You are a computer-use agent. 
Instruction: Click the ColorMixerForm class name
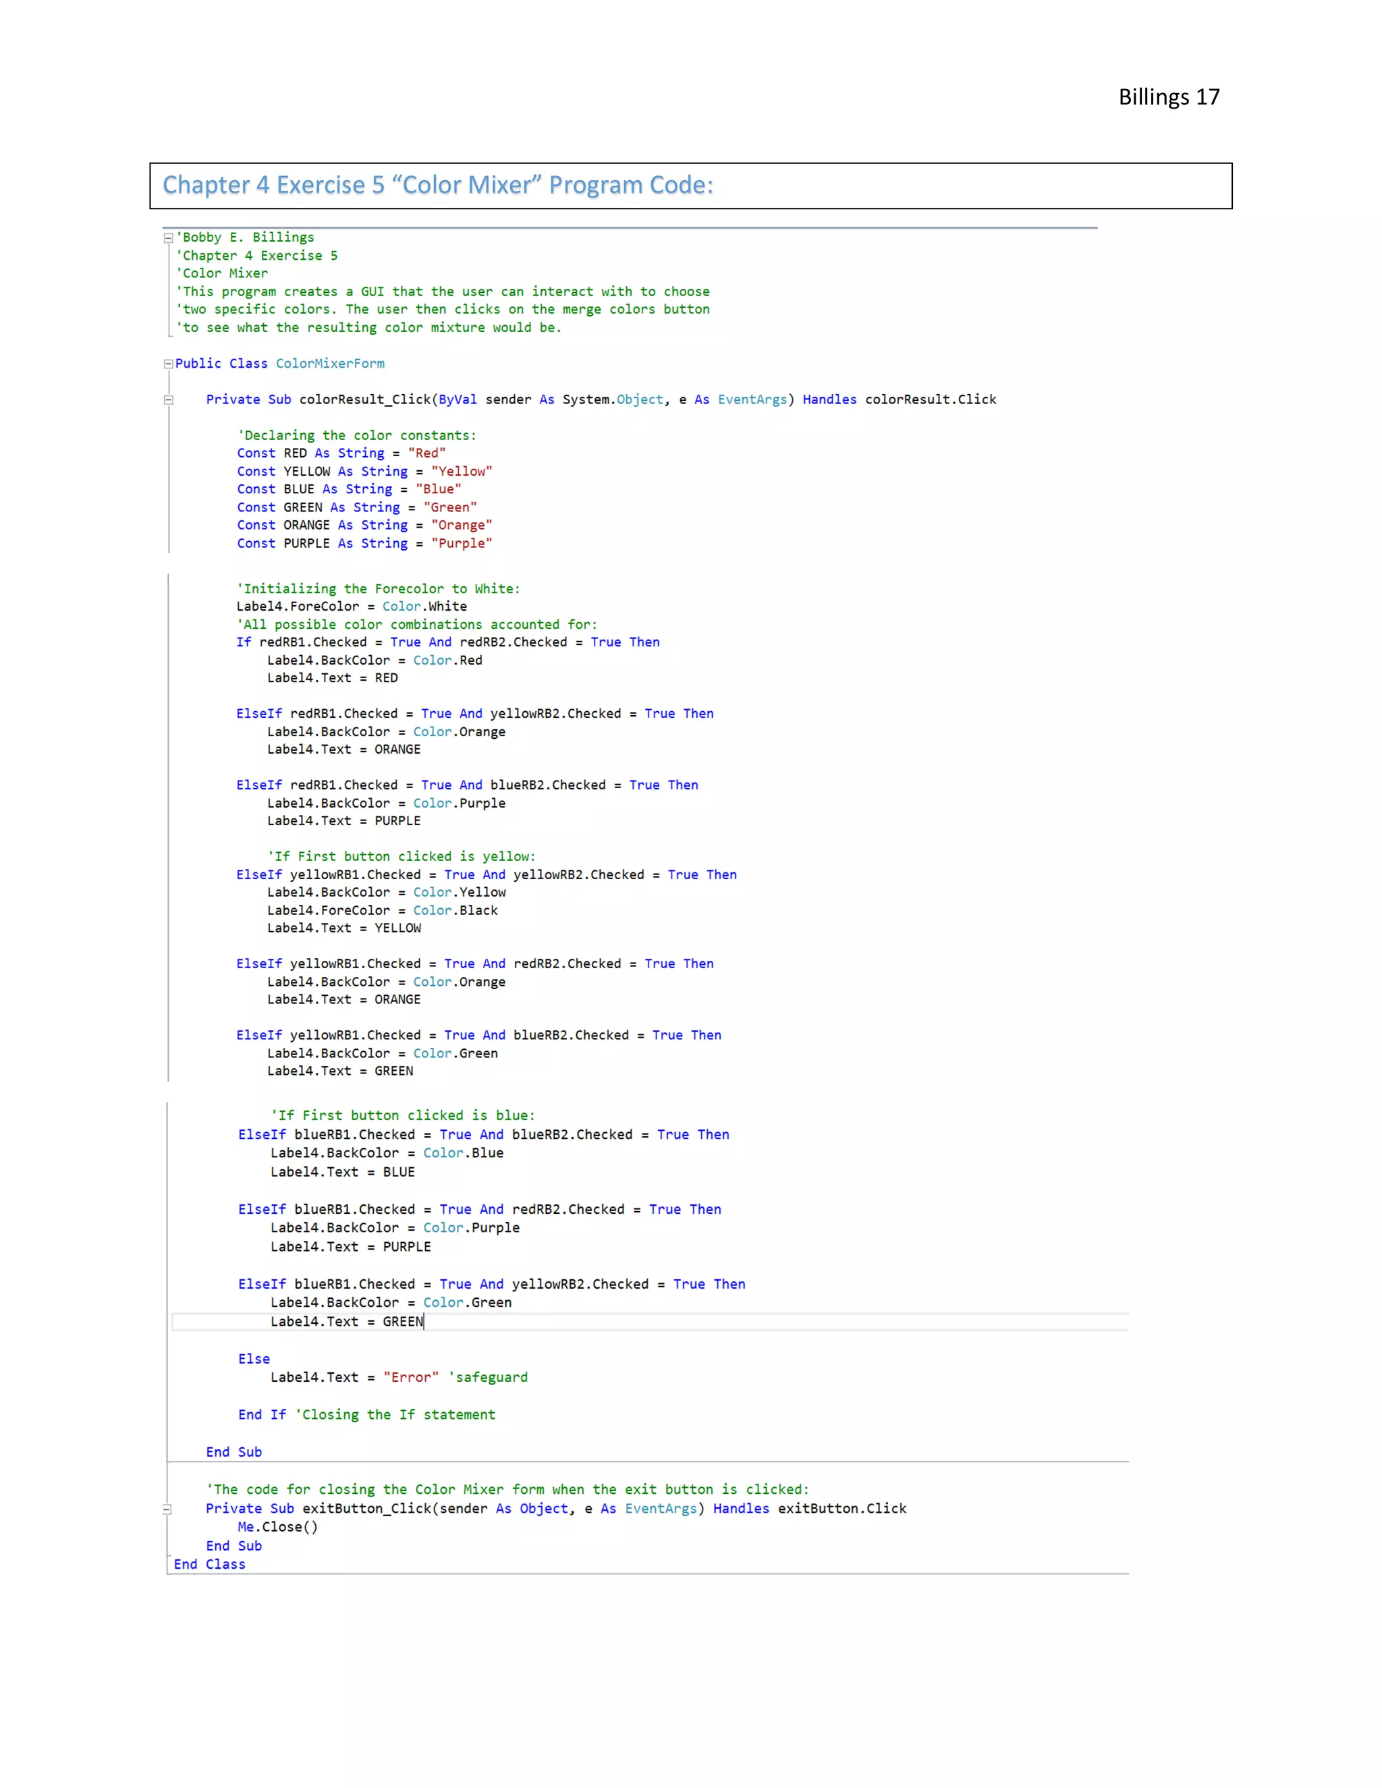point(330,364)
